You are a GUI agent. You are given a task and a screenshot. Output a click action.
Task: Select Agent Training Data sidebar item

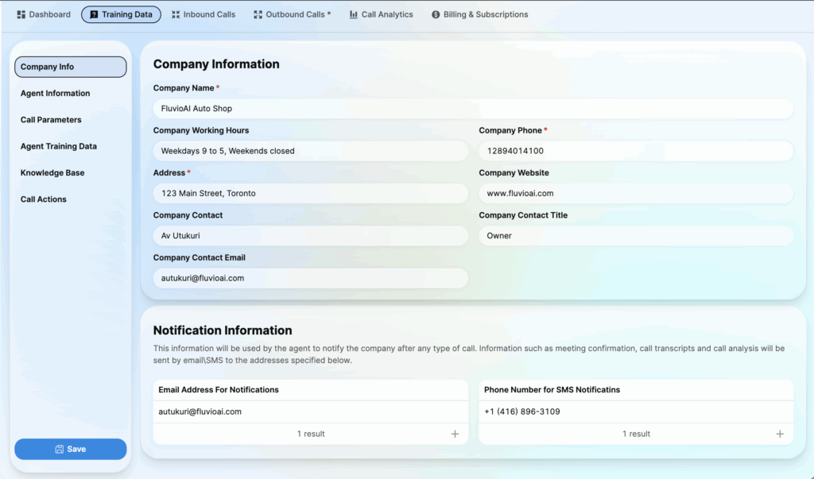[x=59, y=146]
